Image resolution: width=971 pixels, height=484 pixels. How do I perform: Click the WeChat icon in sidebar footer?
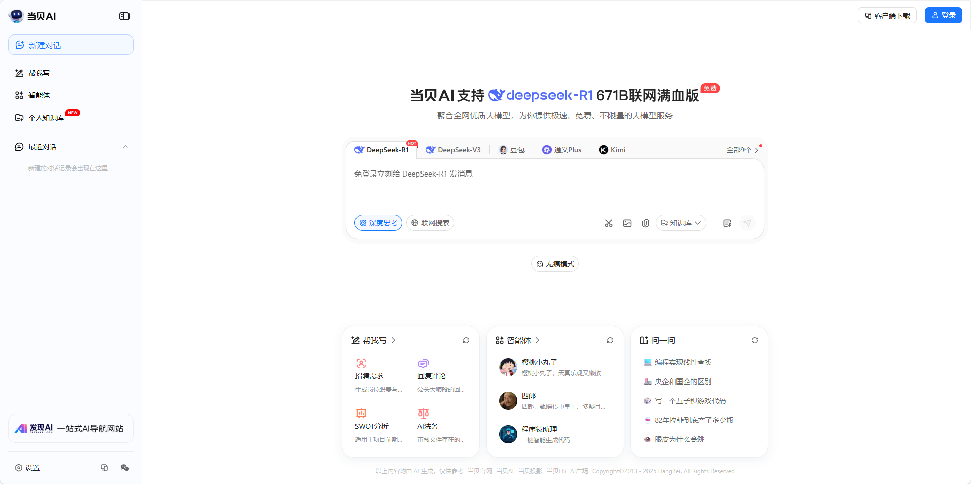[x=125, y=468]
